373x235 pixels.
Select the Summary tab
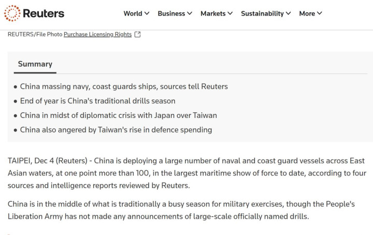click(35, 64)
